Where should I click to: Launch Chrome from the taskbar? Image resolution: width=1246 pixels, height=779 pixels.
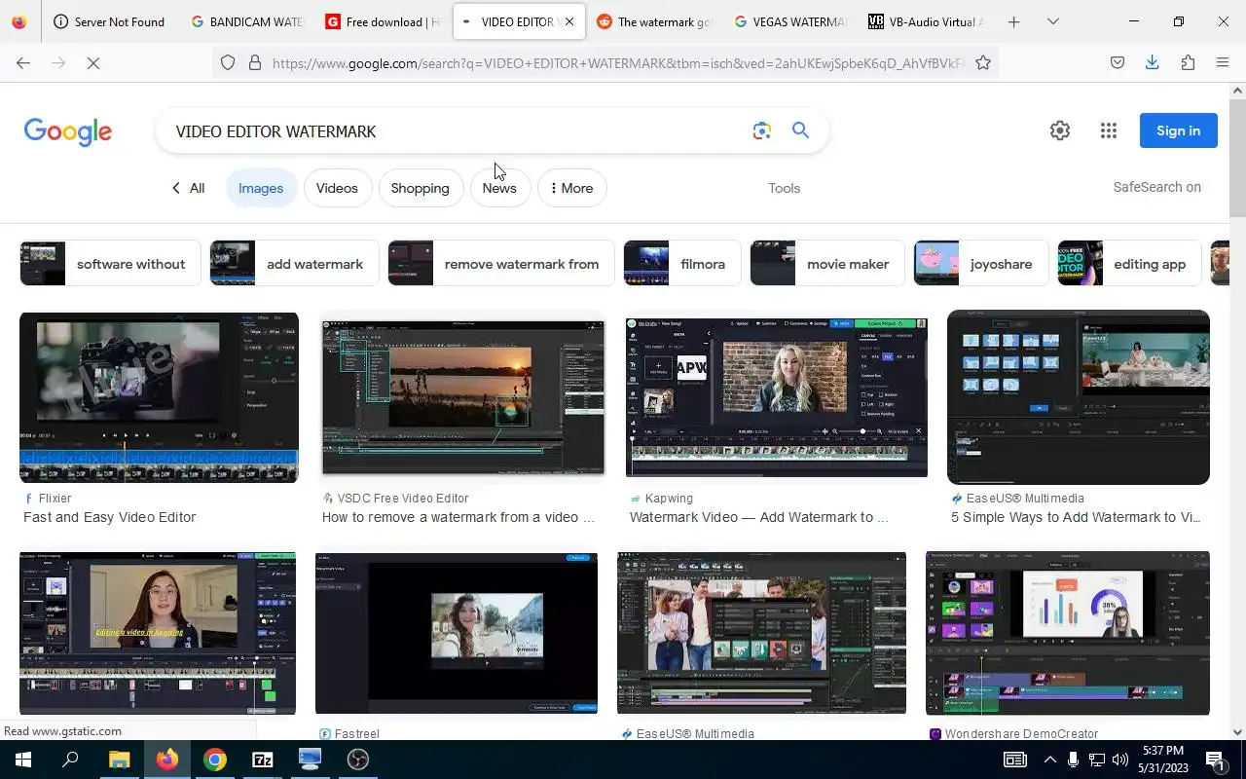[x=215, y=760]
